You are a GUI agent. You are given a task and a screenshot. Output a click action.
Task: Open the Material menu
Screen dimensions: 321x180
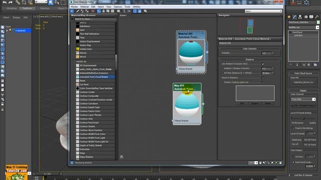pos(84,6)
